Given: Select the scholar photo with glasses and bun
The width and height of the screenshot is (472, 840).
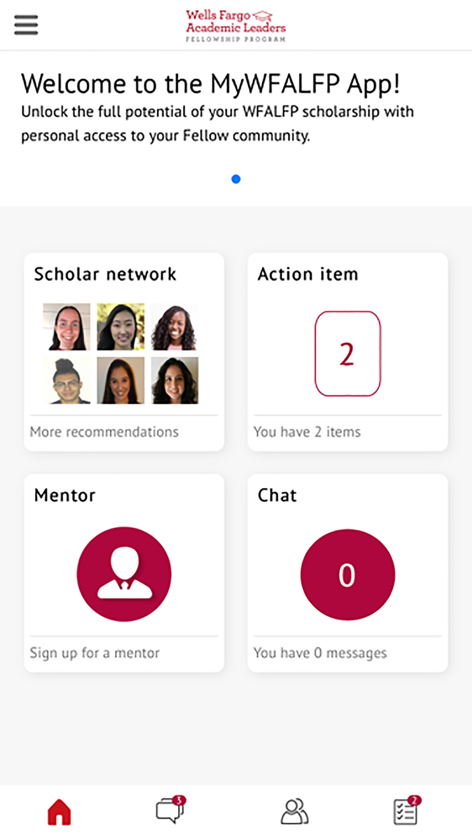Looking at the screenshot, I should click(67, 380).
